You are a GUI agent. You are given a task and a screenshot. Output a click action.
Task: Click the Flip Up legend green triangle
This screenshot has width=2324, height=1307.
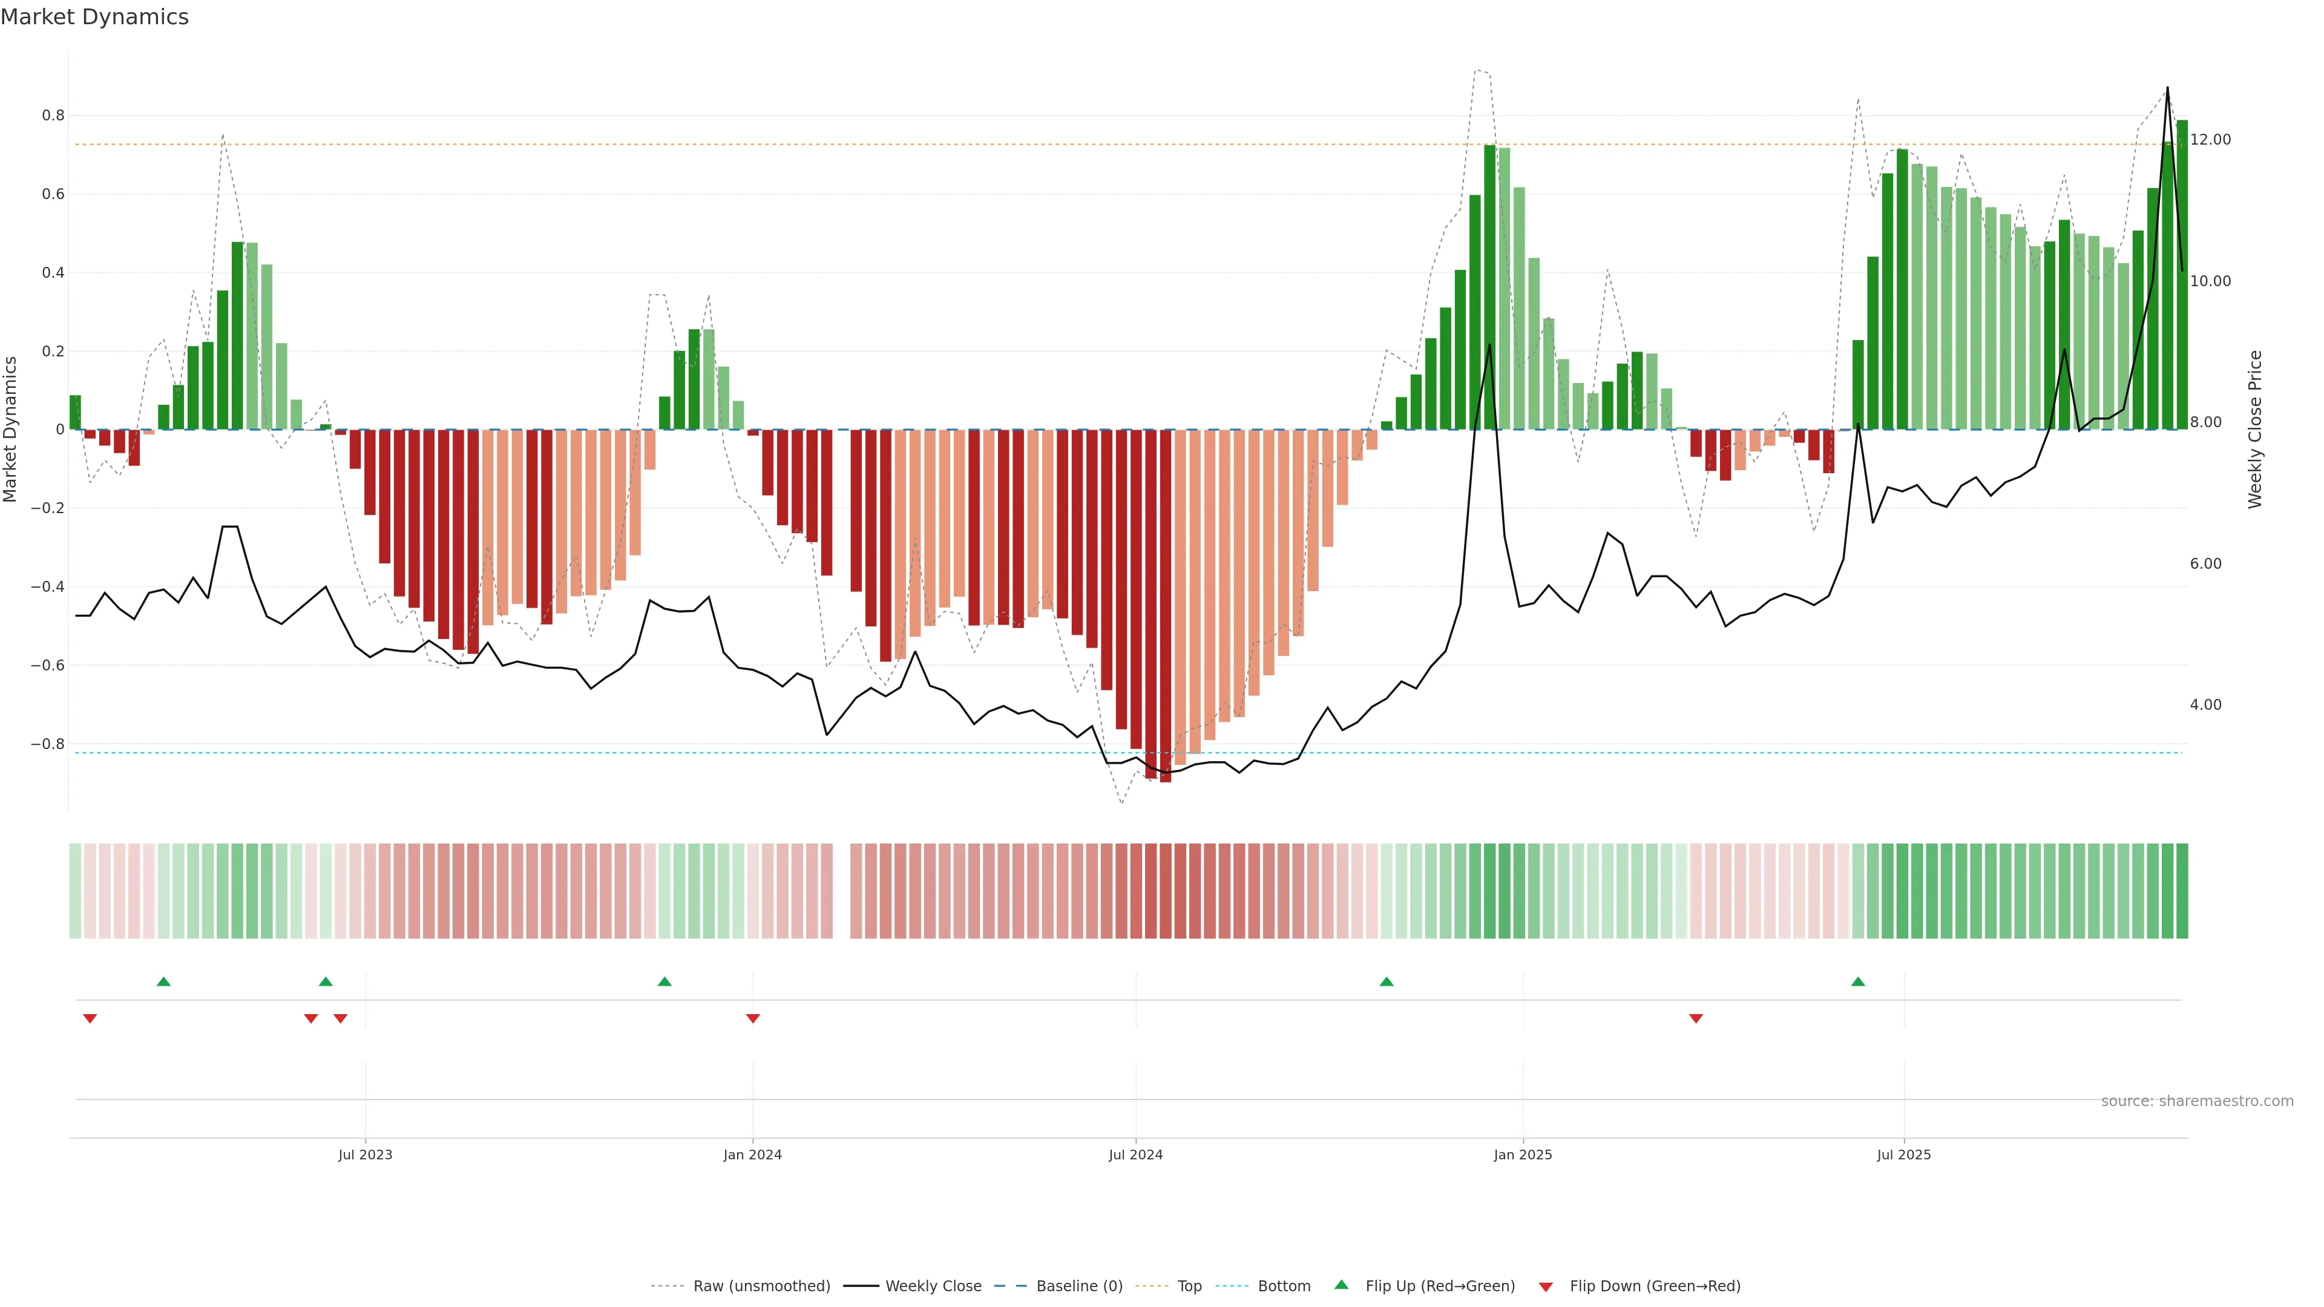(1341, 1285)
